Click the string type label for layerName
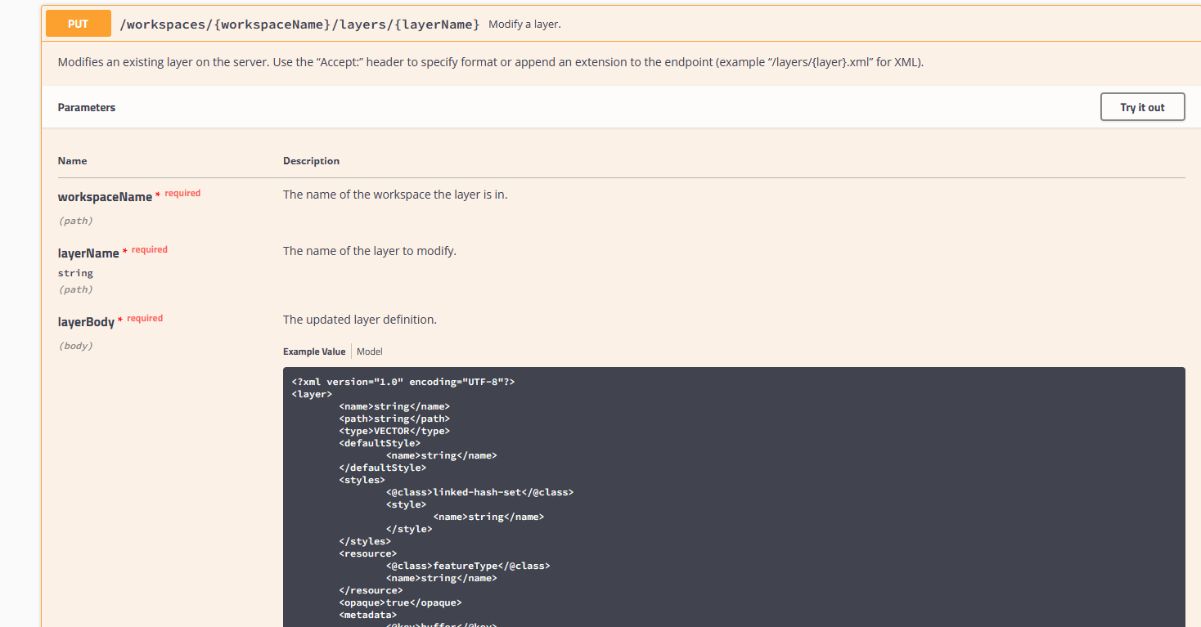 click(x=75, y=272)
